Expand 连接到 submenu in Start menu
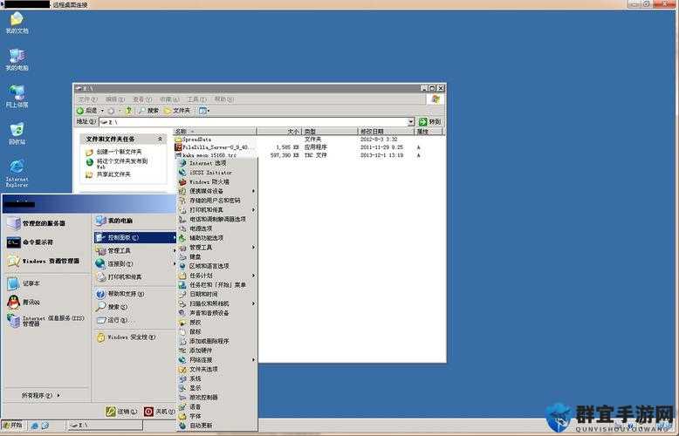 [x=135, y=263]
